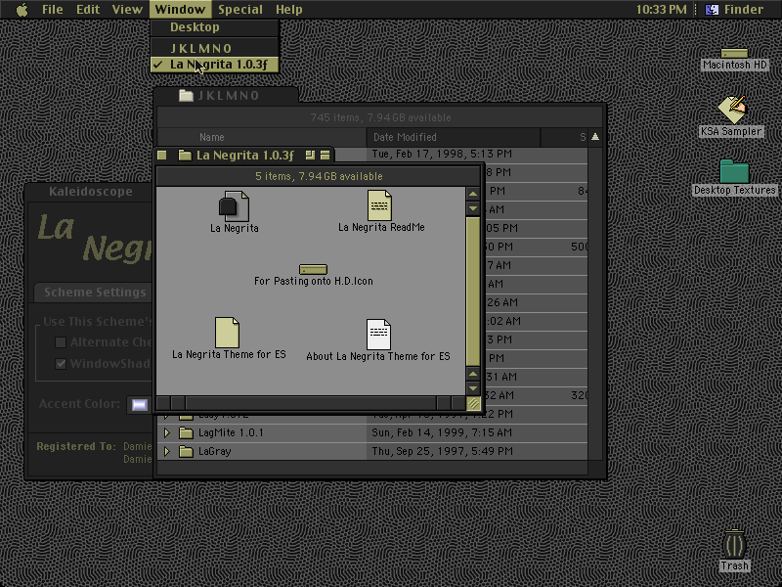Viewport: 782px width, 587px height.
Task: Choose JKLMNO from the Window menu
Action: [214, 48]
